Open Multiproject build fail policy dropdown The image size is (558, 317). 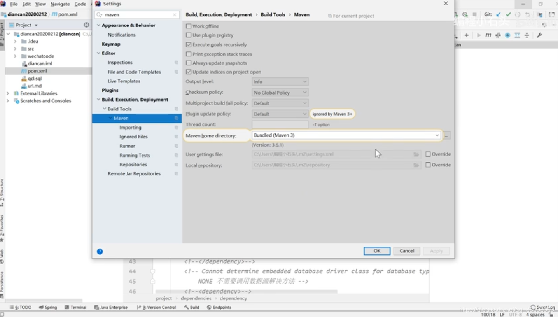point(280,103)
